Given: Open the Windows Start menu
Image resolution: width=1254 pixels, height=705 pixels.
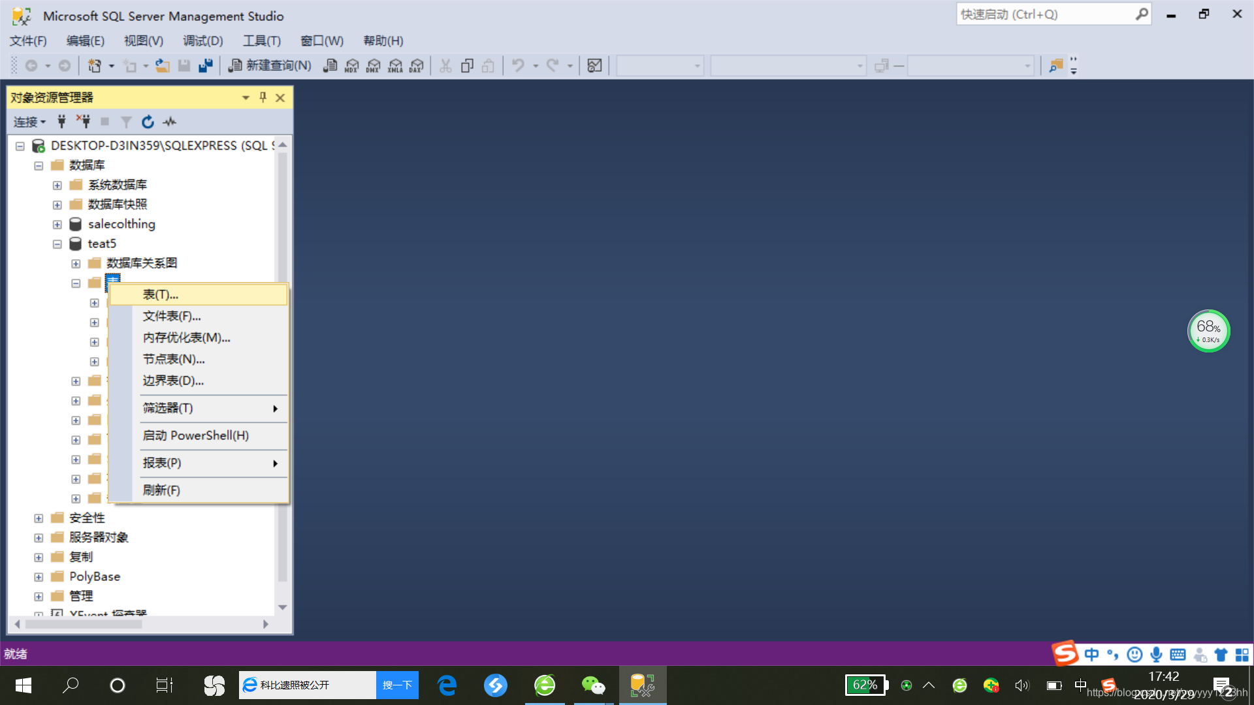Looking at the screenshot, I should [x=24, y=685].
